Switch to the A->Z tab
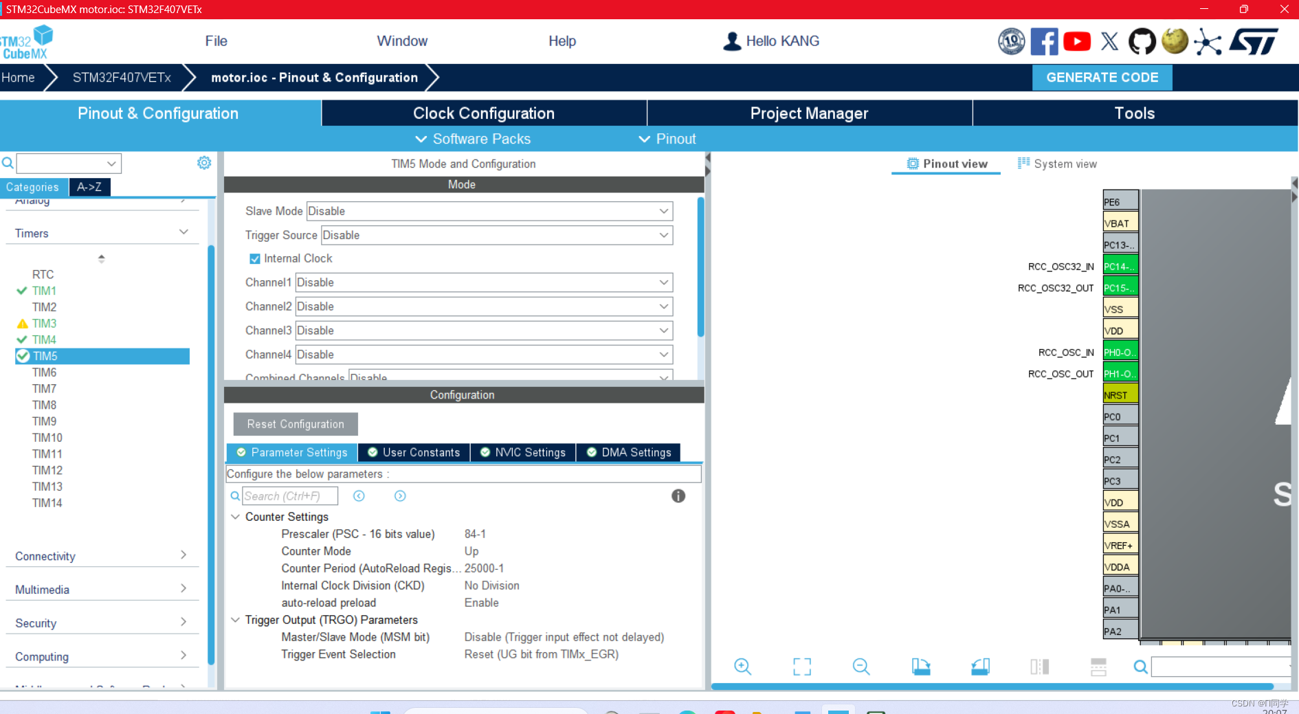The height and width of the screenshot is (714, 1299). click(x=89, y=187)
